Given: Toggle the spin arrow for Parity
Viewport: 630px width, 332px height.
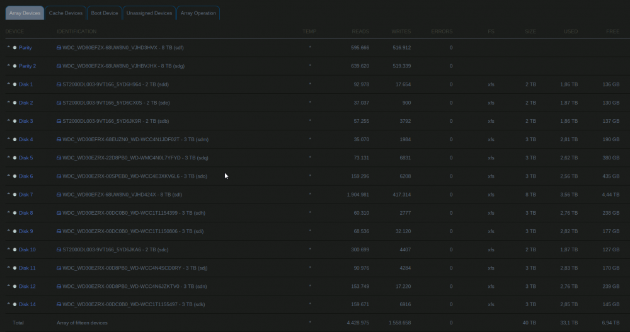Looking at the screenshot, I should (8, 47).
